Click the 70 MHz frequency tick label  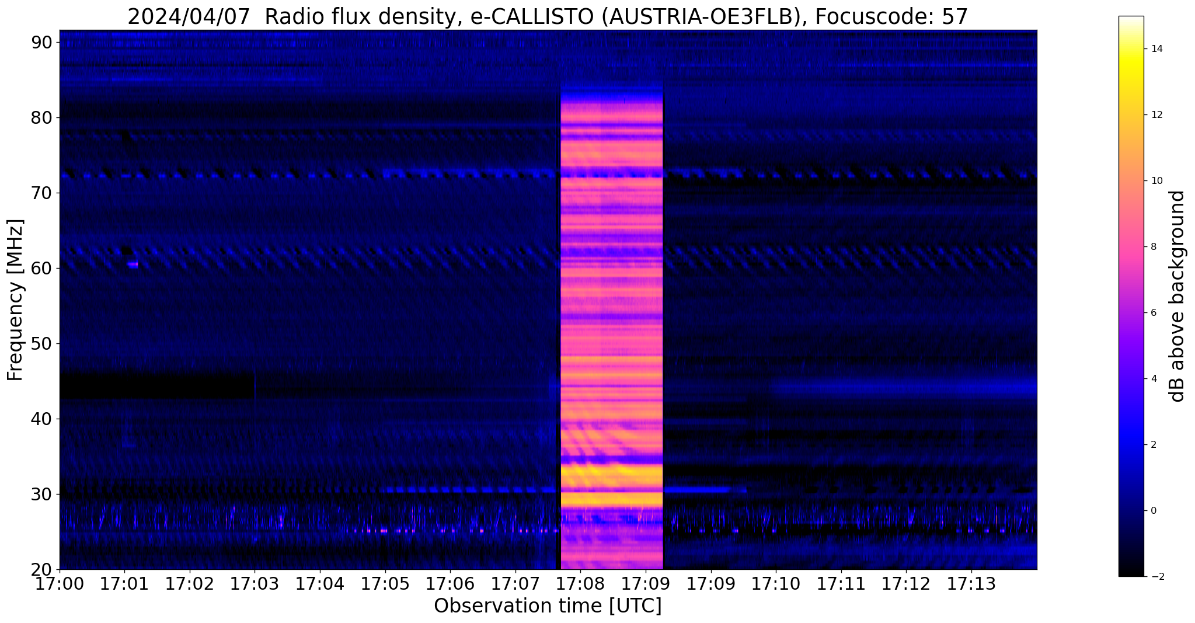(43, 193)
